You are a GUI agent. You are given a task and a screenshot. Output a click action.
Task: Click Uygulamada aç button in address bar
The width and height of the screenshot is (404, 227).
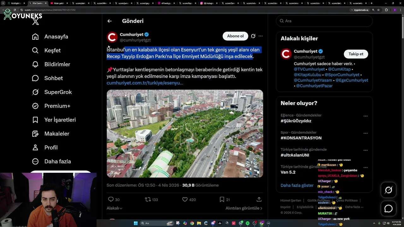click(360, 10)
